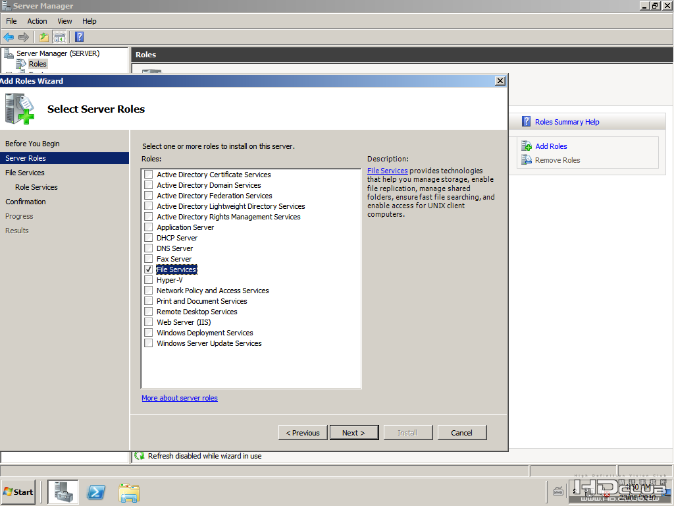Check Active Directory Domain Services
The image size is (674, 506).
tap(148, 185)
